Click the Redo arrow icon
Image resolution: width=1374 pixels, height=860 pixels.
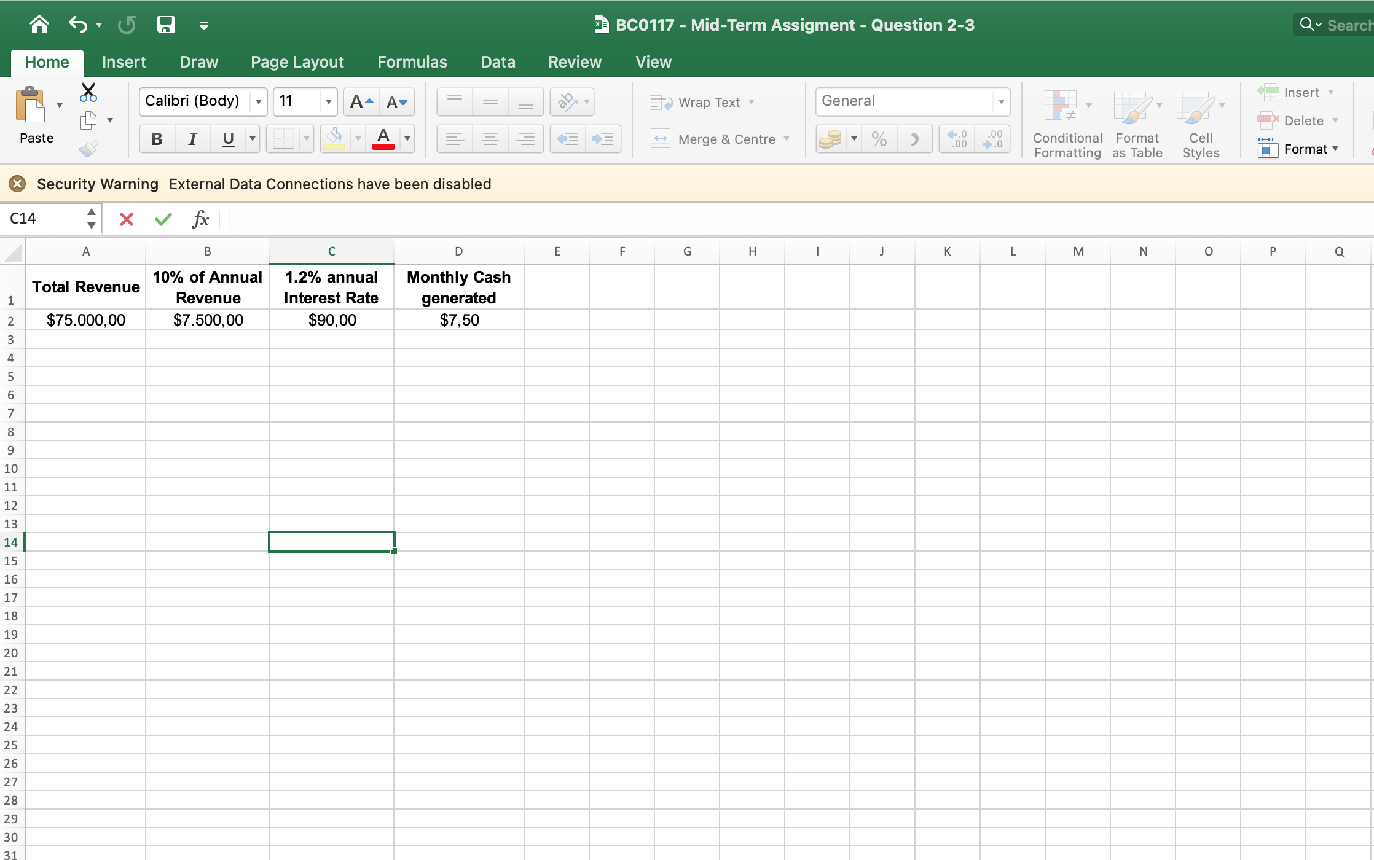point(127,25)
